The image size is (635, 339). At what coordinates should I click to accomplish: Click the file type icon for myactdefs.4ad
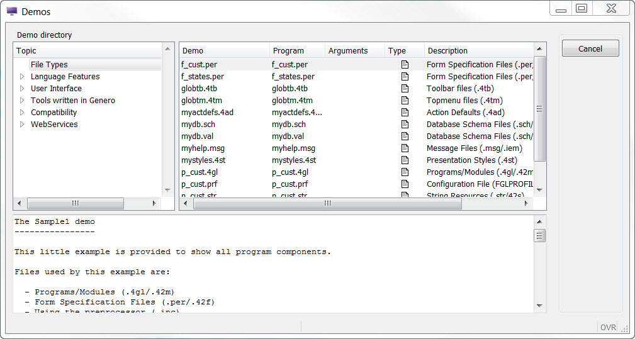pyautogui.click(x=405, y=112)
